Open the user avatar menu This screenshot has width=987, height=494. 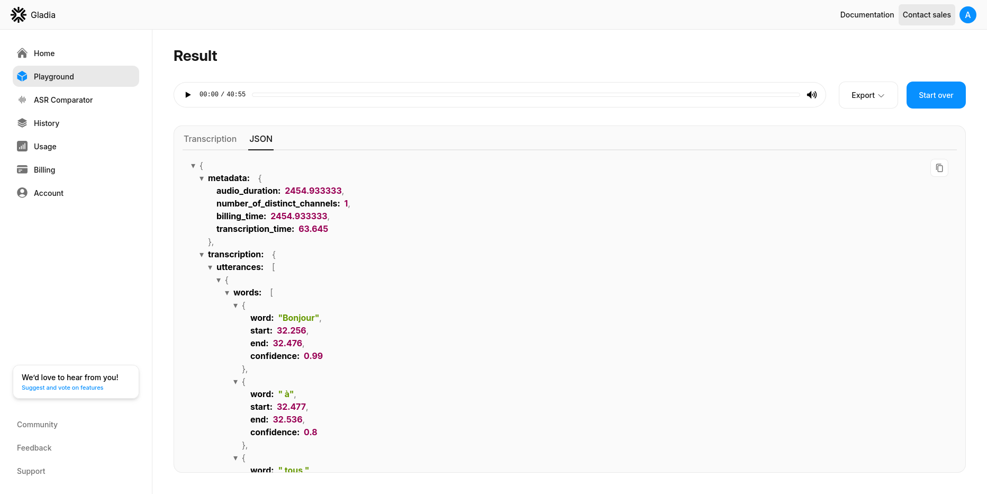(x=967, y=15)
